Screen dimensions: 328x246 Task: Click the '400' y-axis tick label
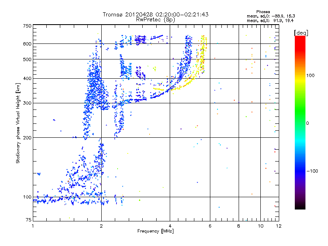pyautogui.click(x=27, y=78)
